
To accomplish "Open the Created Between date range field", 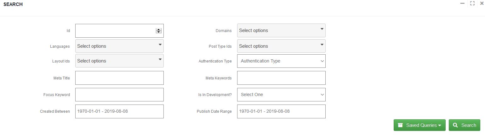I will coord(119,111).
